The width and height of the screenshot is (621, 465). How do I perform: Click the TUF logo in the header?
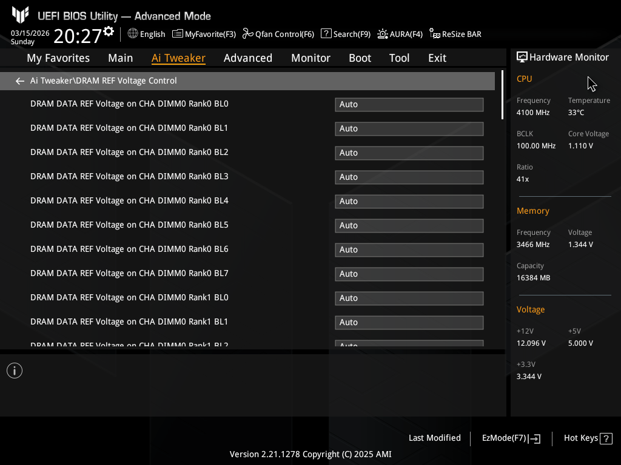tap(20, 15)
